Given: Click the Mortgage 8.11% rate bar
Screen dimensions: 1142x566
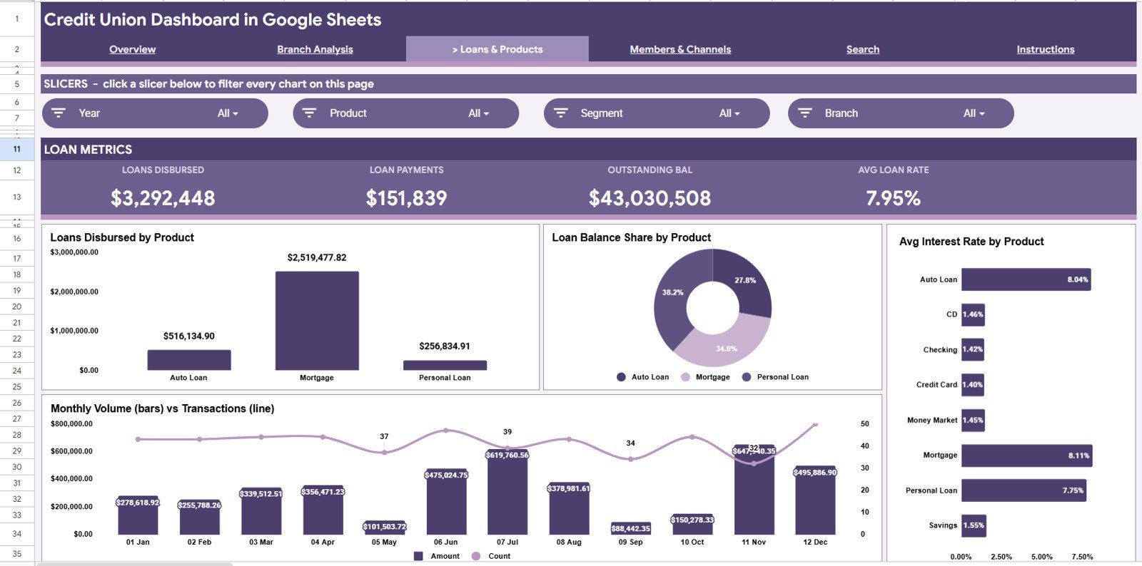Looking at the screenshot, I should click(x=1026, y=456).
